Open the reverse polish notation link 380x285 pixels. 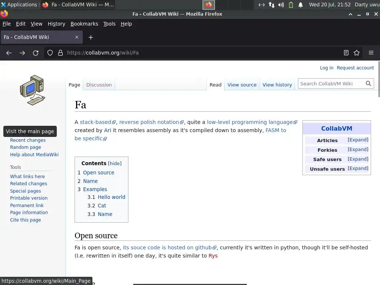click(151, 122)
